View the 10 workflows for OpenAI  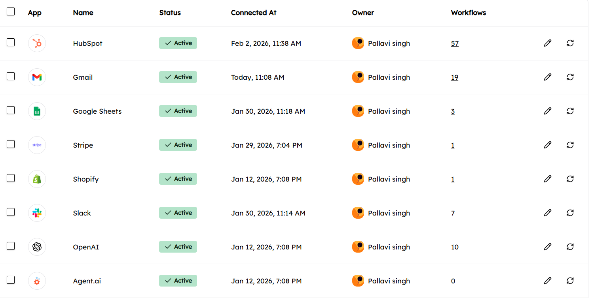(455, 247)
